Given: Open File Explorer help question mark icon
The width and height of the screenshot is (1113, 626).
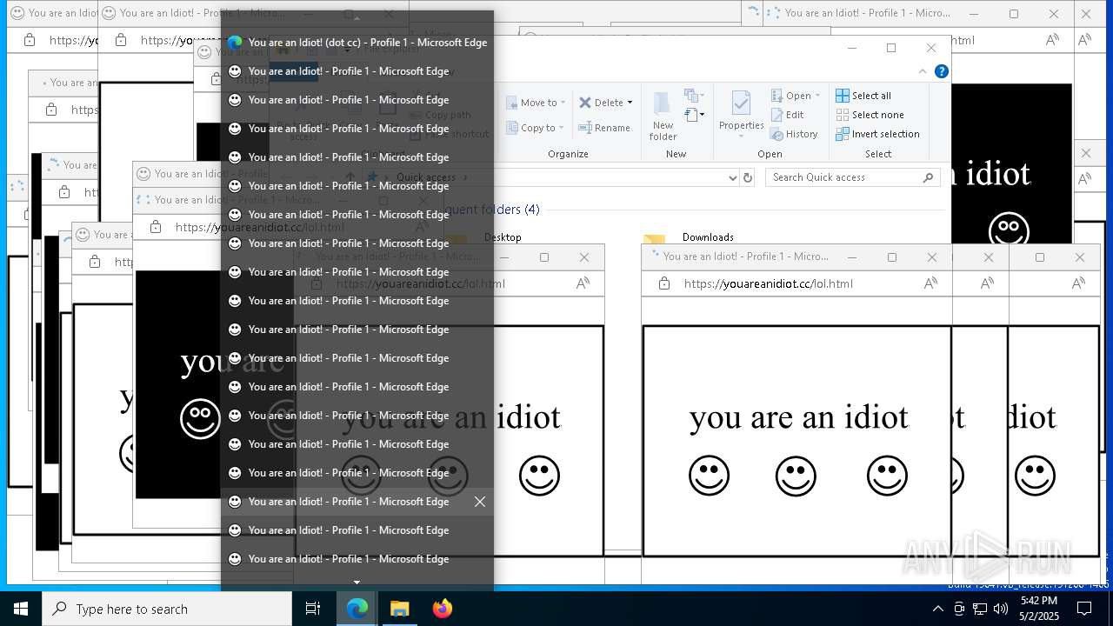Looking at the screenshot, I should pos(941,71).
